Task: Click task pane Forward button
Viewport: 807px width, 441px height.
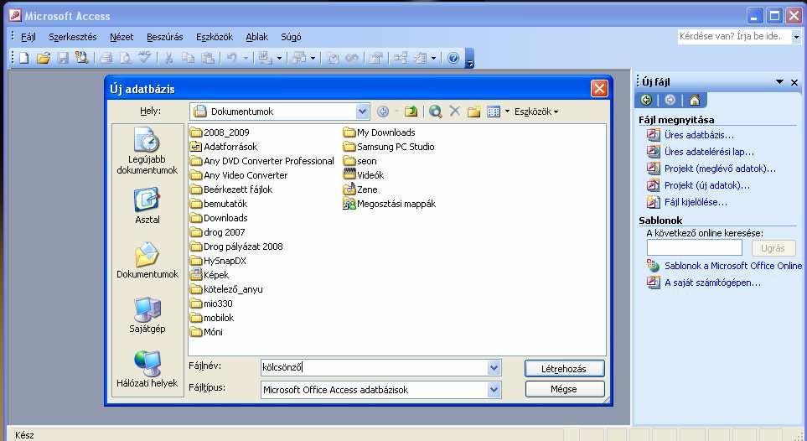Action: click(x=670, y=100)
